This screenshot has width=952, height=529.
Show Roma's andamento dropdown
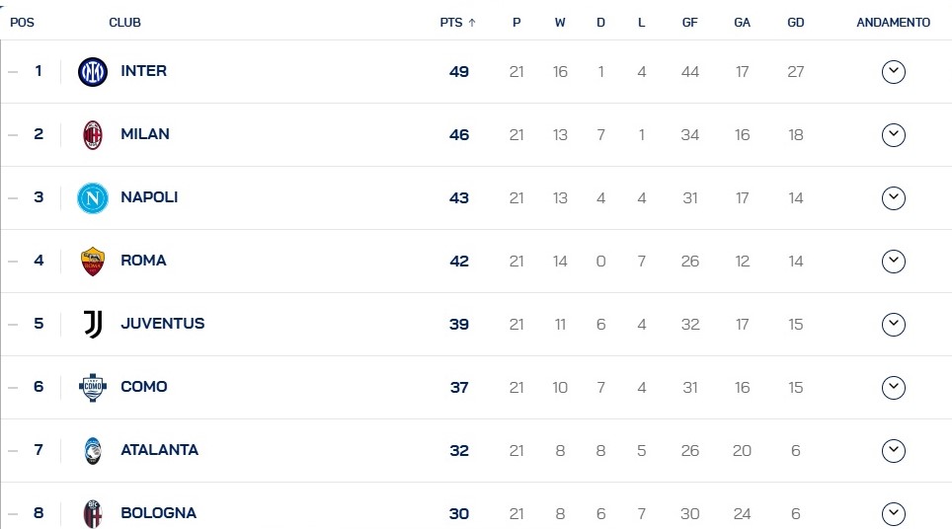point(893,261)
